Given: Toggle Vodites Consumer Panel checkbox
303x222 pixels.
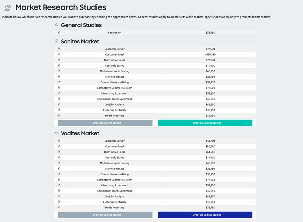Looking at the screenshot, I should [x=59, y=146].
